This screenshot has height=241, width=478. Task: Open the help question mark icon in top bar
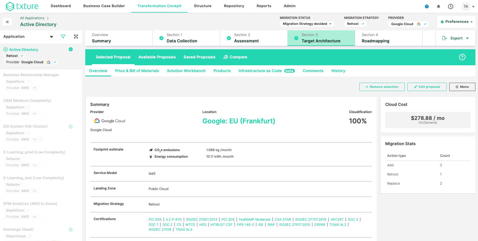point(427,6)
